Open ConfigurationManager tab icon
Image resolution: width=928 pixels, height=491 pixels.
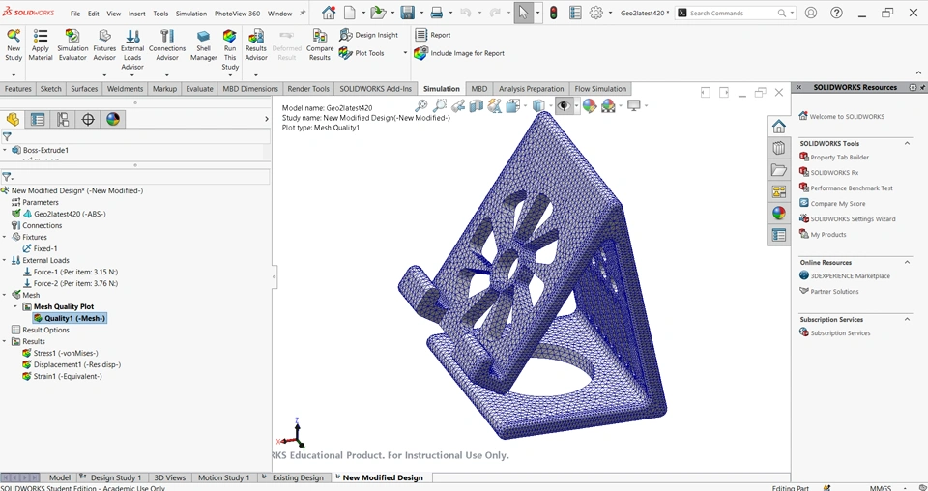pyautogui.click(x=63, y=120)
